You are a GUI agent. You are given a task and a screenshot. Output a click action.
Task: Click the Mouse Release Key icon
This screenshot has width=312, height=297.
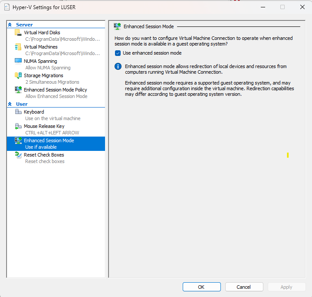(x=18, y=126)
